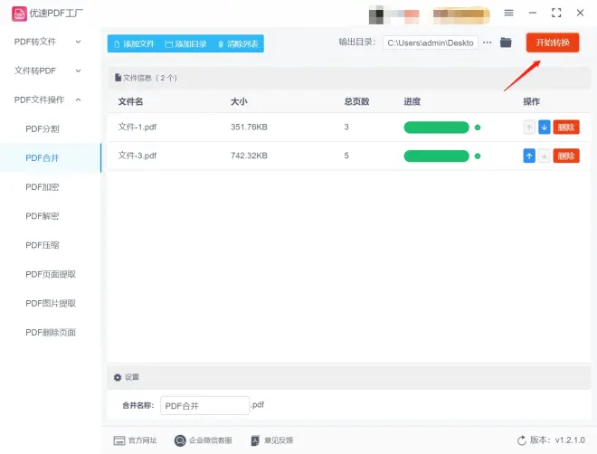Image resolution: width=597 pixels, height=454 pixels.
Task: Click the 添加目录 button
Action: (185, 43)
